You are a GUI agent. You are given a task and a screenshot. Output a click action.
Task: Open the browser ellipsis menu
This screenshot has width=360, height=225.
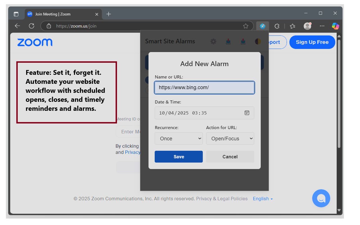click(x=322, y=26)
